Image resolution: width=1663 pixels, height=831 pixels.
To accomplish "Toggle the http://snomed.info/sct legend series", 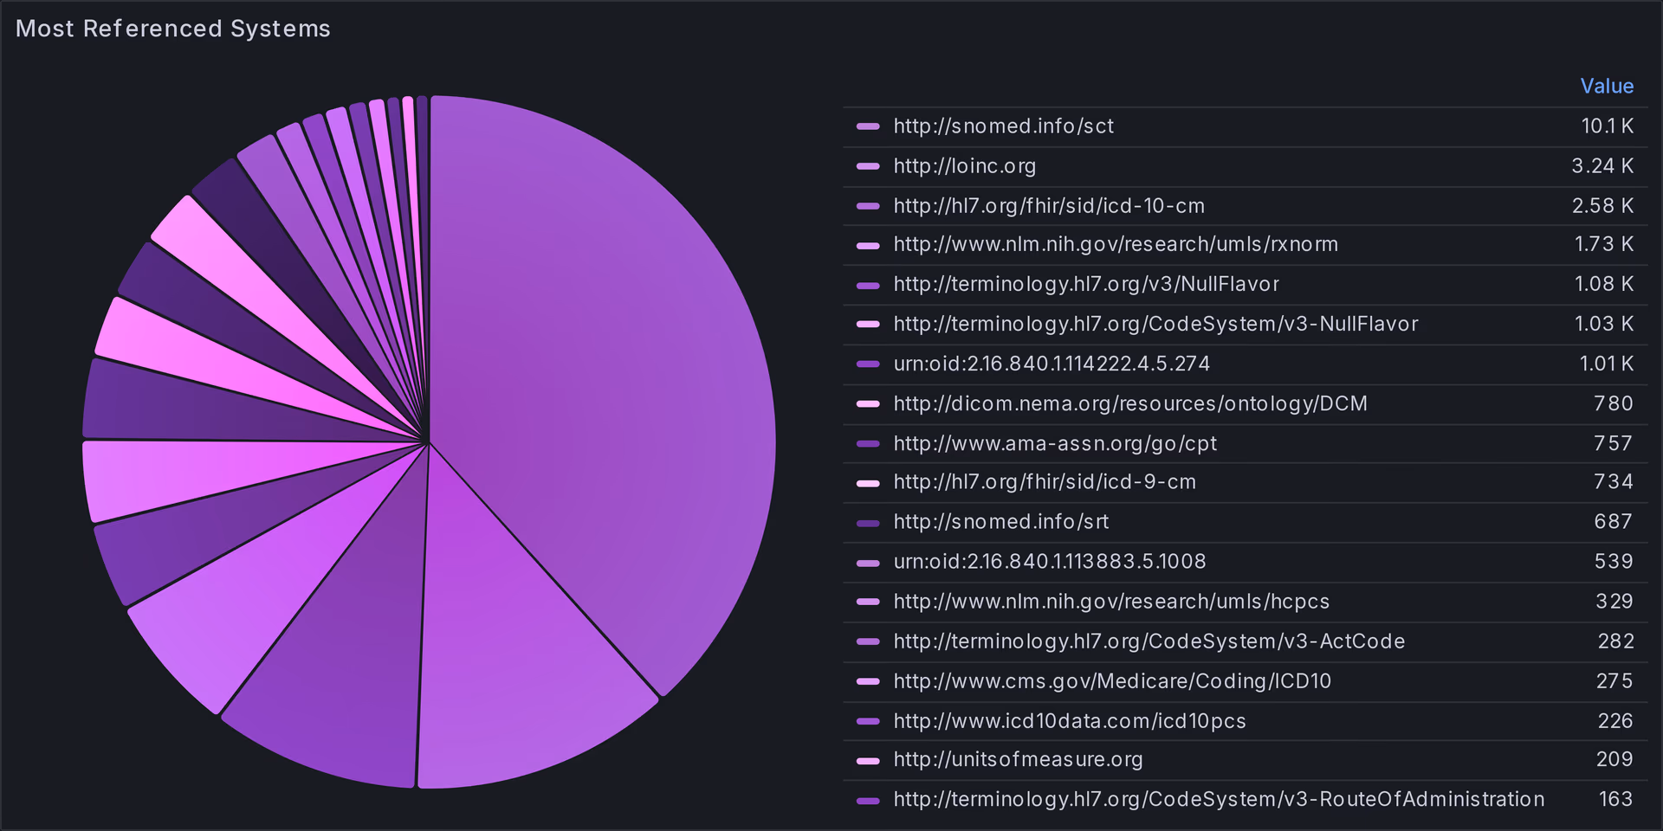I will (x=1003, y=126).
